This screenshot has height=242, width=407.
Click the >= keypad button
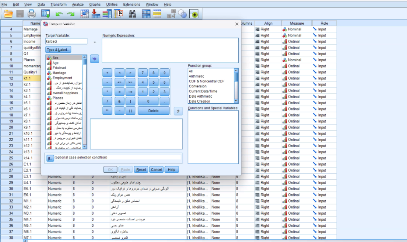tap(130, 82)
